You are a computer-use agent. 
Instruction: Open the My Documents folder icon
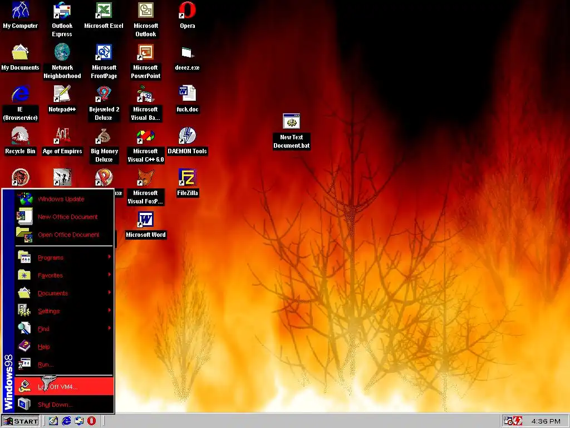click(x=20, y=57)
